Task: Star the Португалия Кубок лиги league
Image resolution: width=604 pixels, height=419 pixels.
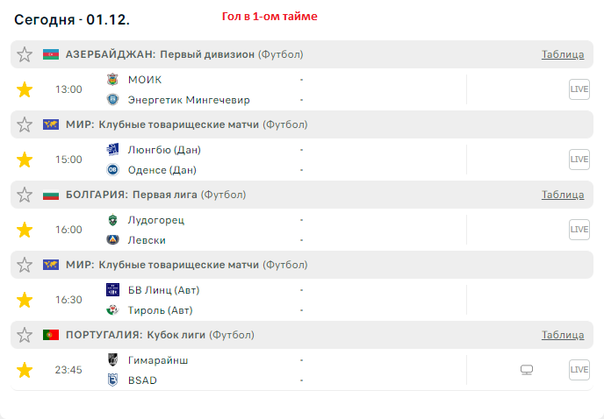Action: (x=25, y=335)
